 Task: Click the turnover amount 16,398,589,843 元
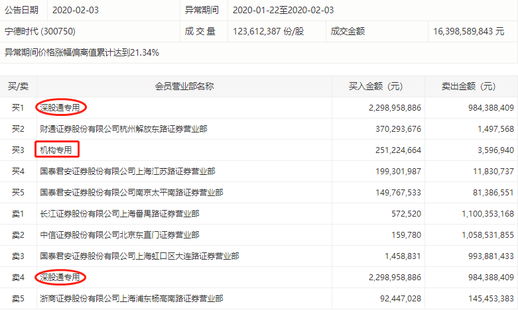tap(468, 31)
